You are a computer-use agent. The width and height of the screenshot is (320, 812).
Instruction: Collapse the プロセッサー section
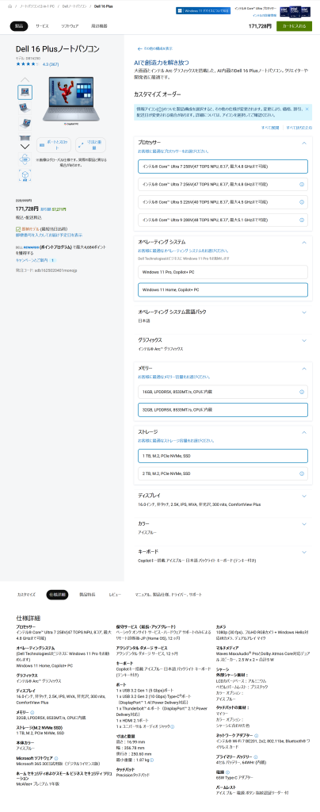click(x=304, y=143)
